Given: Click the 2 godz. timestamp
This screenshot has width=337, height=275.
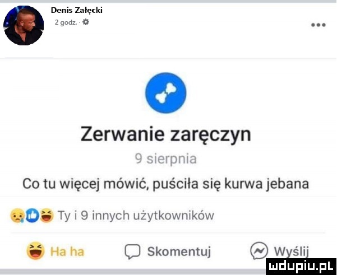Looking at the screenshot, I should tap(66, 22).
